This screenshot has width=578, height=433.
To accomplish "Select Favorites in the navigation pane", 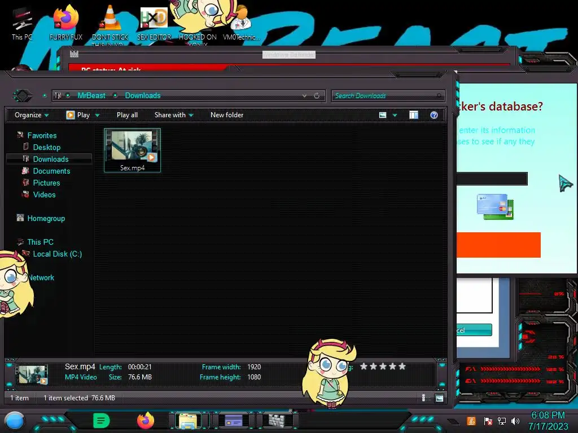I will 42,135.
